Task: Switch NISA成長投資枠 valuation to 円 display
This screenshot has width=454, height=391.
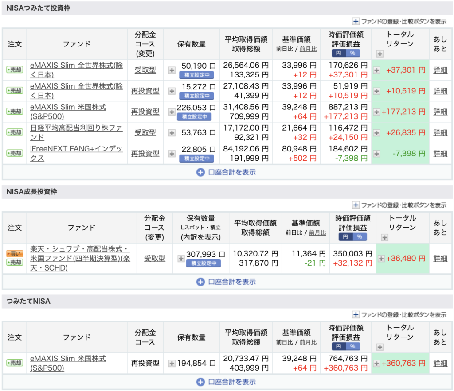Action: (x=346, y=236)
